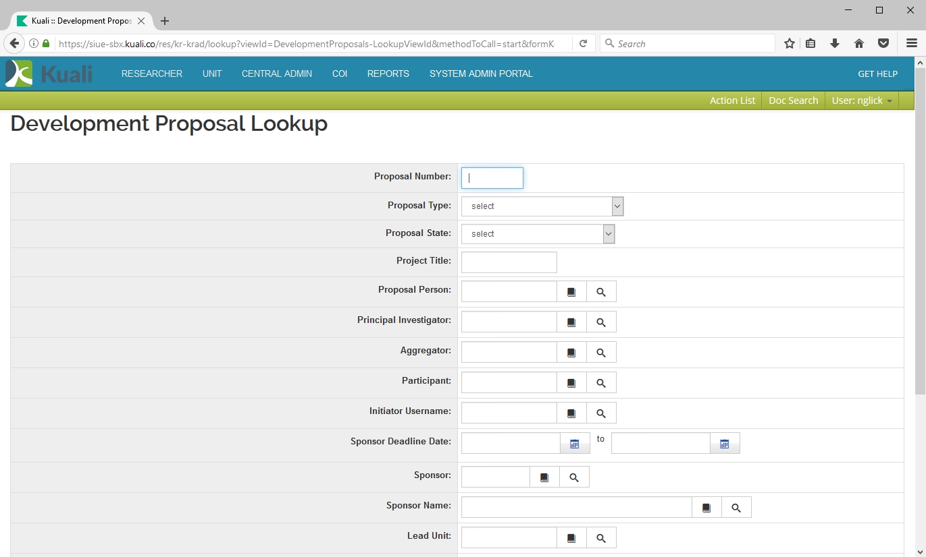Open Sponsor Deadline end date calendar
The width and height of the screenshot is (926, 557).
tap(725, 444)
